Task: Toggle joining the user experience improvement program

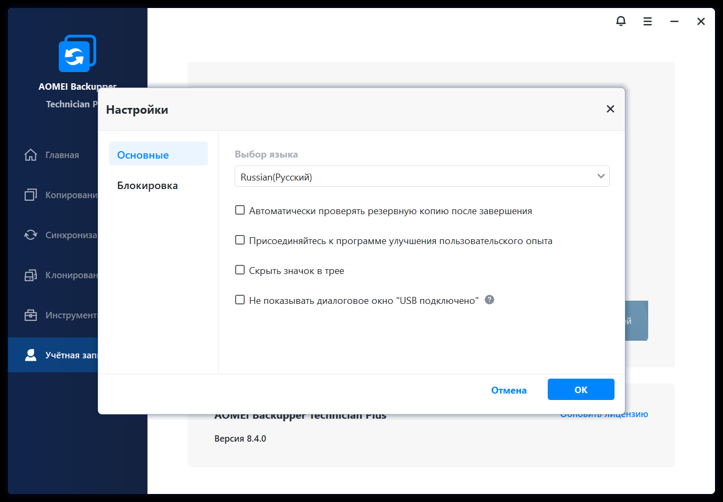Action: [x=240, y=240]
